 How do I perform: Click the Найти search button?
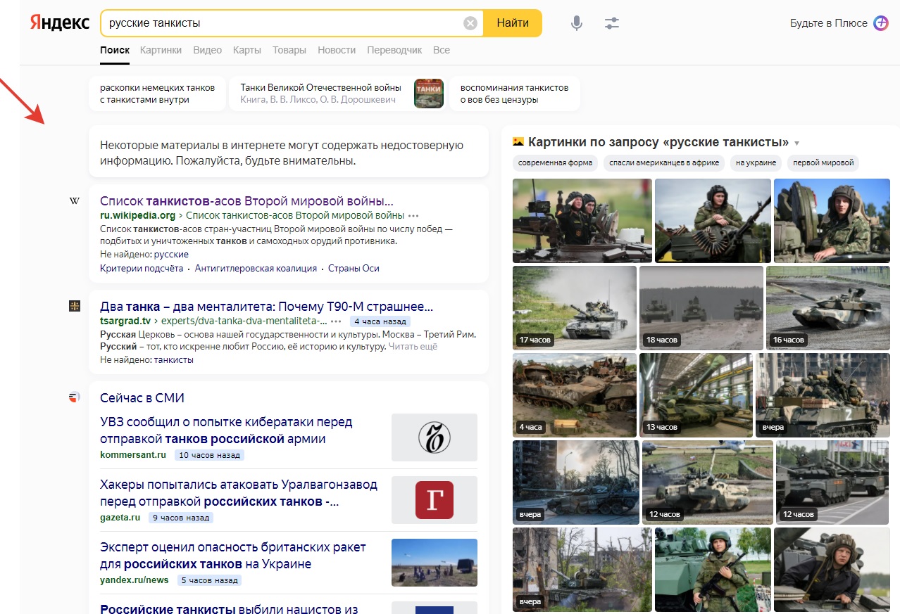(513, 23)
